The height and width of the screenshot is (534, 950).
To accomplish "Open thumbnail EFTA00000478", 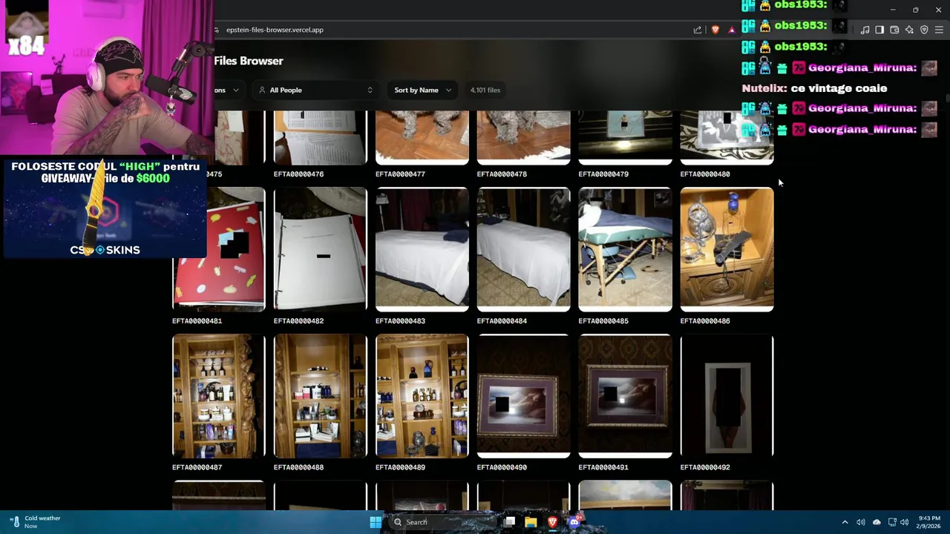I will (523, 138).
